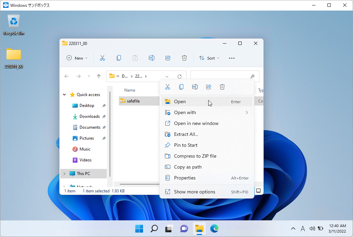This screenshot has height=237, width=353.
Task: Toggle the details pane in the status bar
Action: pyautogui.click(x=258, y=190)
